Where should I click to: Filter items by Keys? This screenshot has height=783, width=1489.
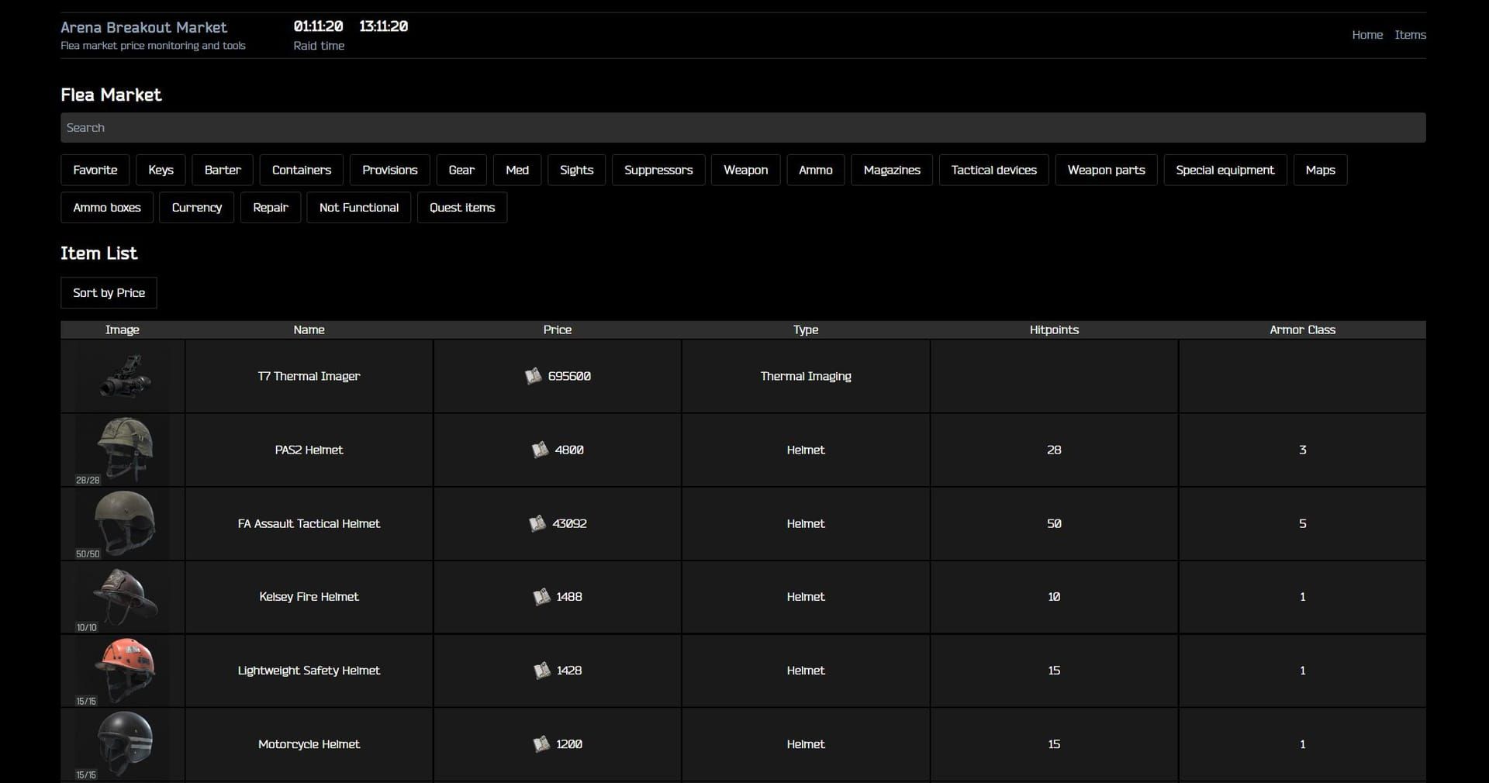coord(161,170)
